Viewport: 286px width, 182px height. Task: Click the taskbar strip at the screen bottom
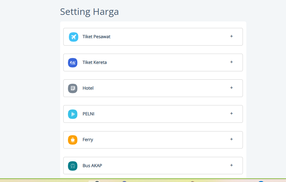point(143,180)
